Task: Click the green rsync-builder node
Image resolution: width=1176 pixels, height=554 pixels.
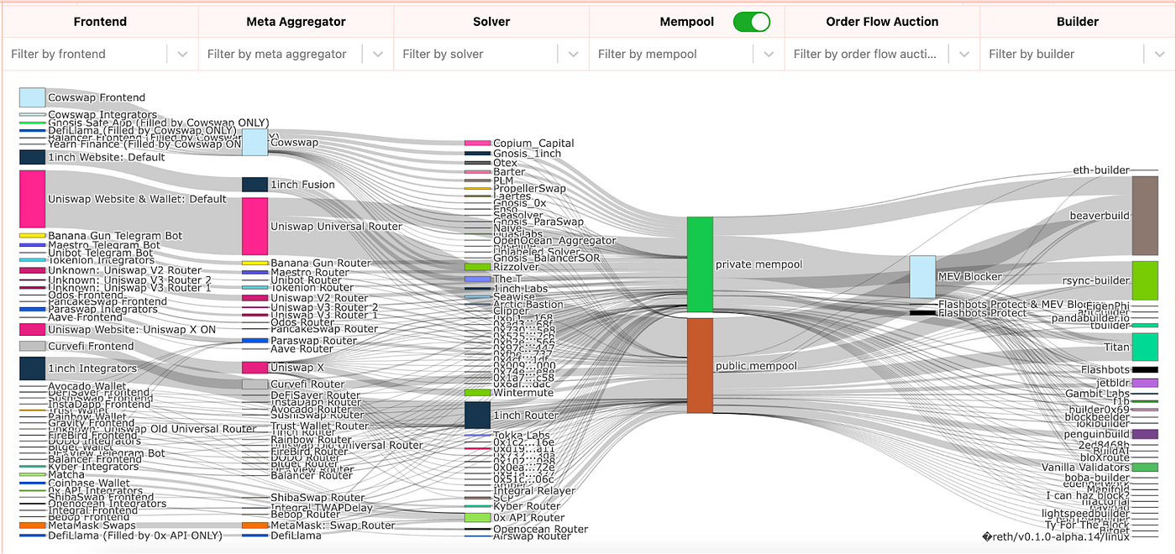Action: (1145, 280)
